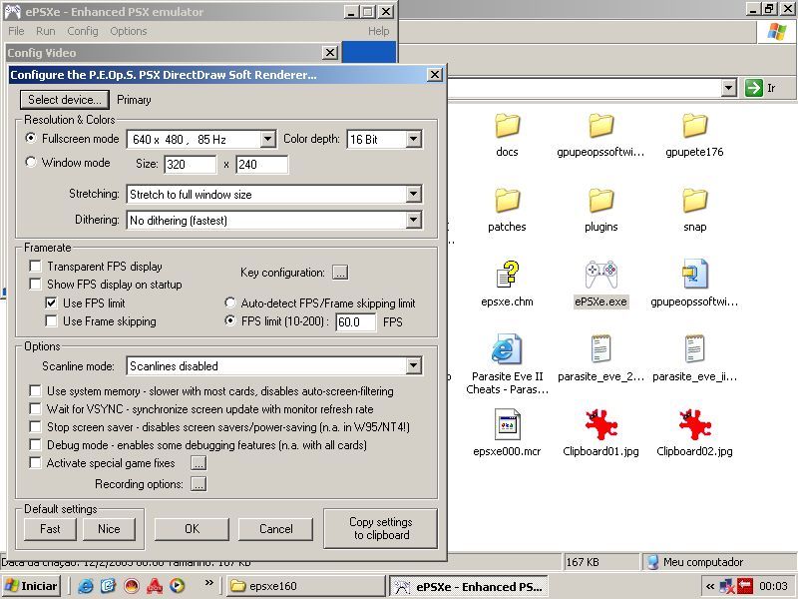
Task: Click Copy settings to clipboard button
Action: (x=381, y=529)
